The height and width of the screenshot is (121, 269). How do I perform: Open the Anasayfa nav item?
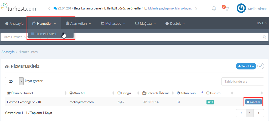(x=14, y=23)
